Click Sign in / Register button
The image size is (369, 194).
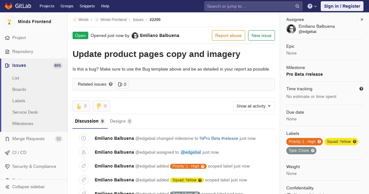pos(342,6)
